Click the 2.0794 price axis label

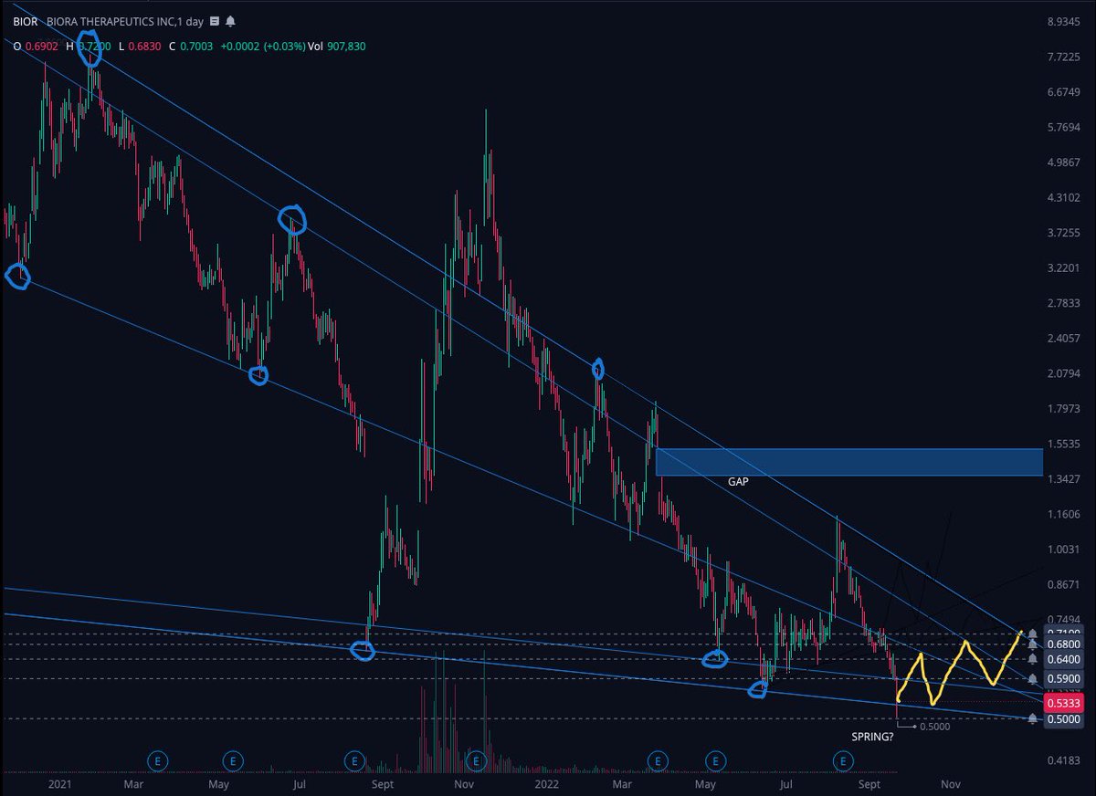1062,373
